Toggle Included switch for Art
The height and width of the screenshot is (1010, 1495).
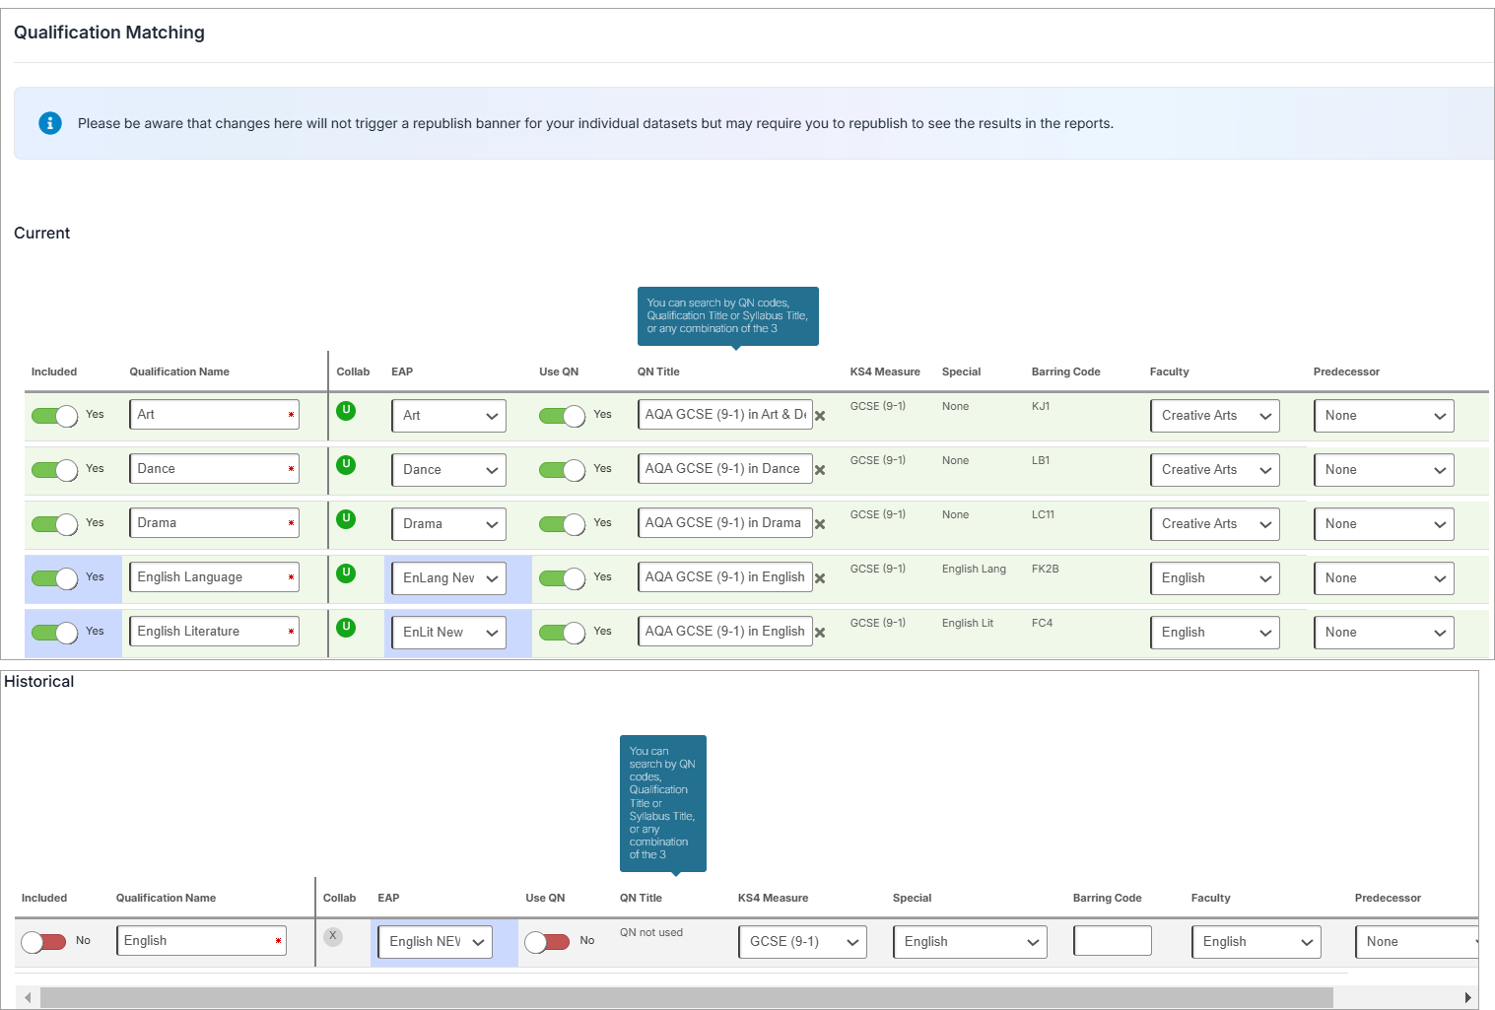click(x=55, y=416)
